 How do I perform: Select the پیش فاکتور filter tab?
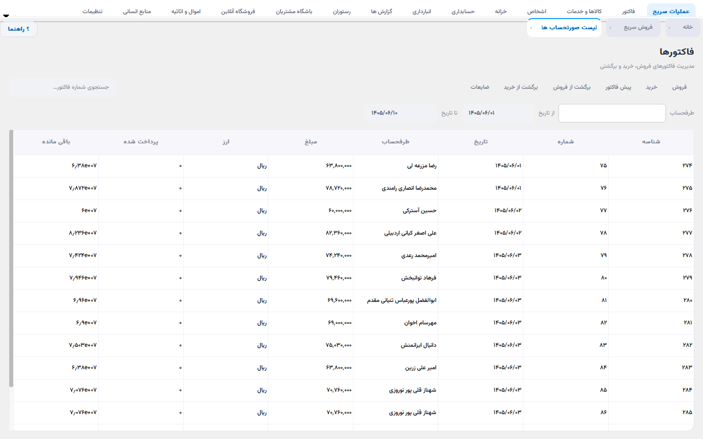pos(618,87)
